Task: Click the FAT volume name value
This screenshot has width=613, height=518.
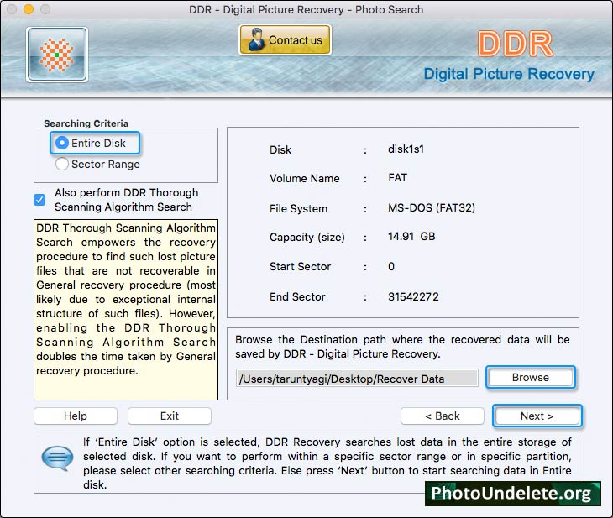Action: [397, 178]
